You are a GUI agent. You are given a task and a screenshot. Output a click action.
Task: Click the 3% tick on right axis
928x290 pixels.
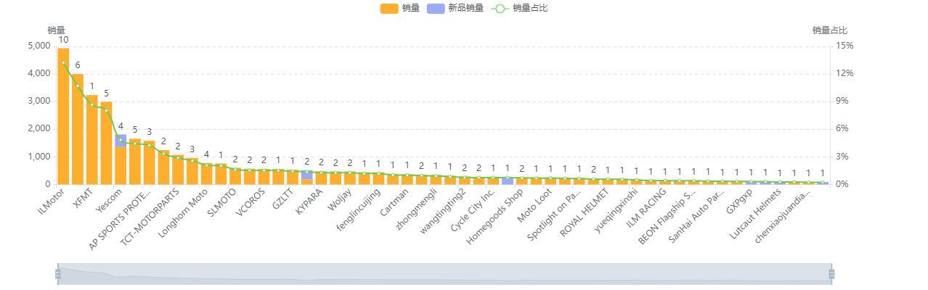pyautogui.click(x=842, y=157)
